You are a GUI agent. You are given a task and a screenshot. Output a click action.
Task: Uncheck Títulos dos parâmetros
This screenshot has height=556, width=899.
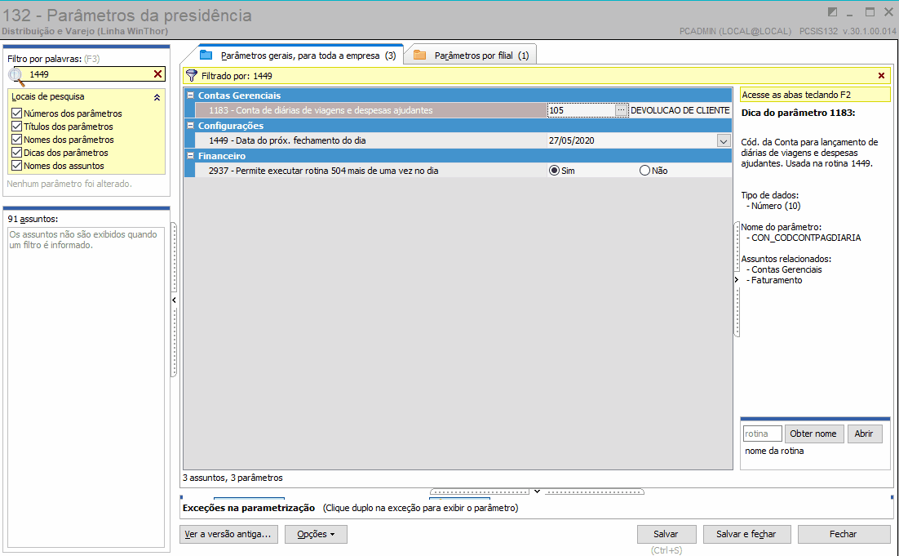pyautogui.click(x=16, y=127)
